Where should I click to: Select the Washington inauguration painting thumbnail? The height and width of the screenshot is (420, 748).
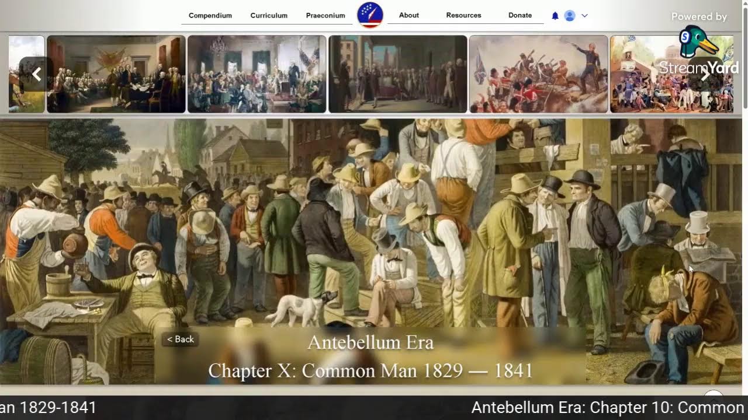pos(397,74)
